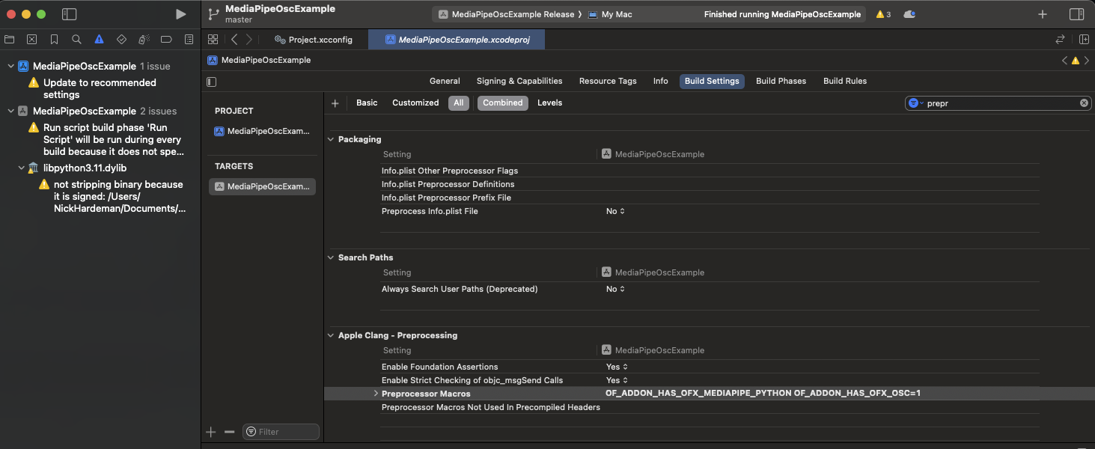Screen dimensions: 1095x449
Task: Hide the project and targets list
Action: 212,81
